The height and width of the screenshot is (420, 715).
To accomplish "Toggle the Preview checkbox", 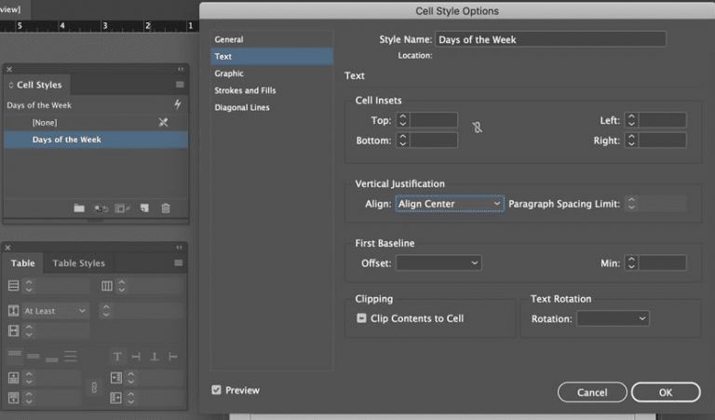I will point(217,390).
